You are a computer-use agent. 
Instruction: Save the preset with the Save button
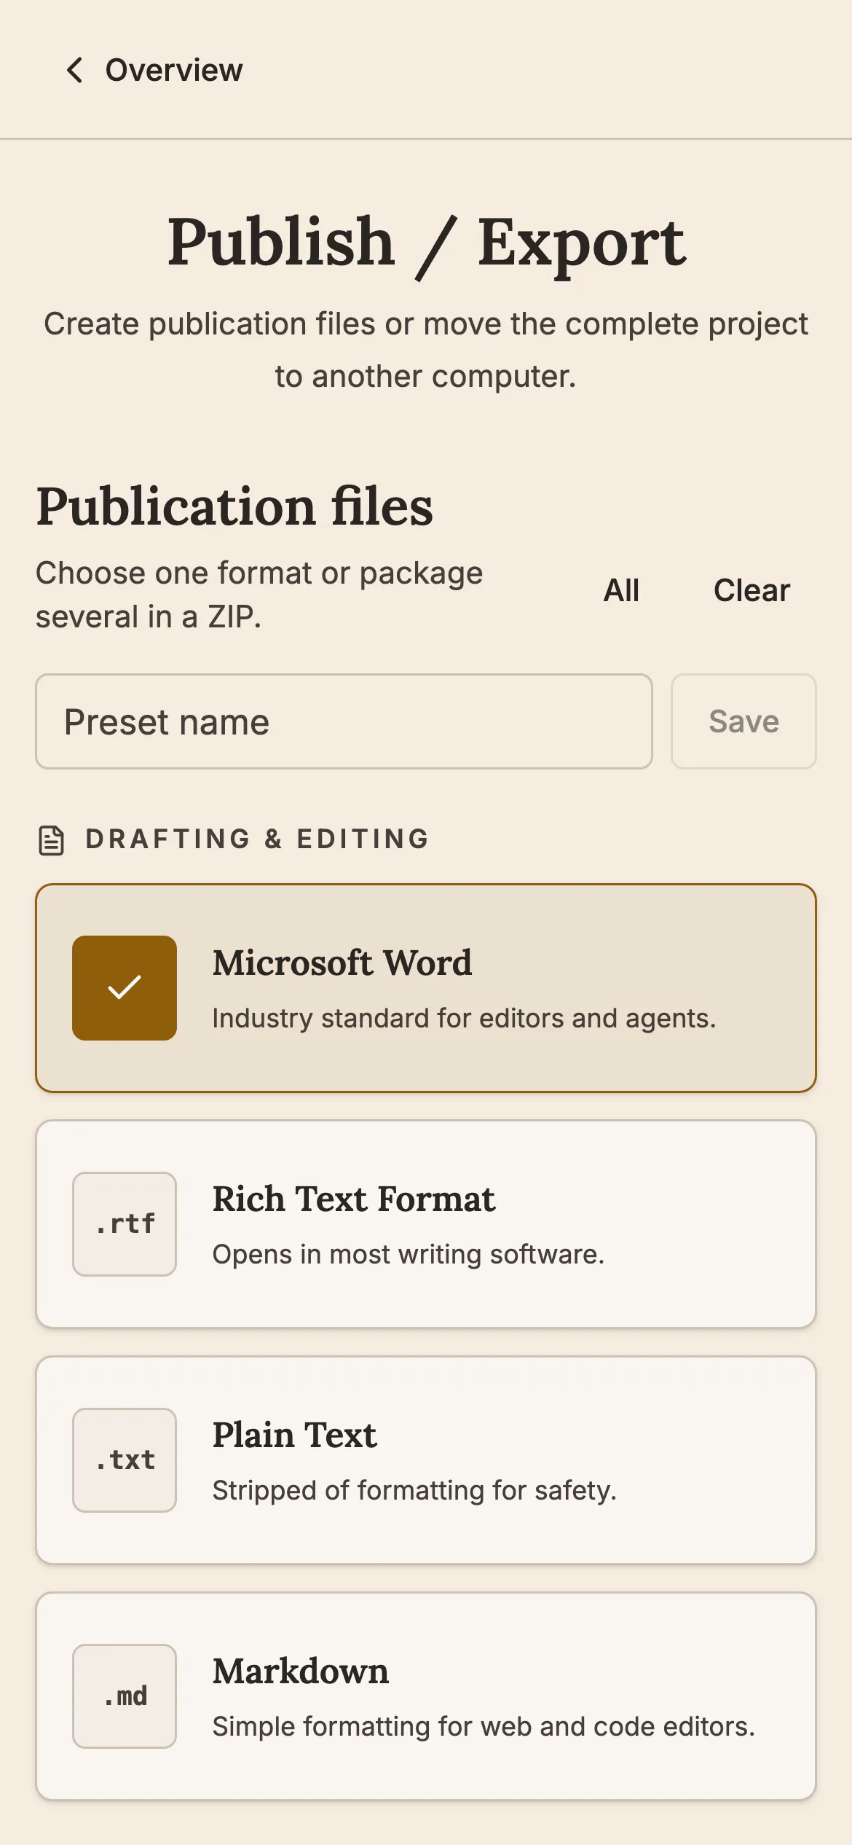click(743, 721)
